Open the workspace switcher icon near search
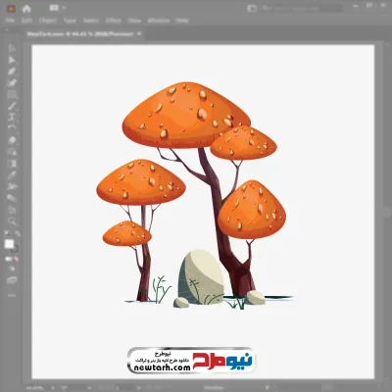The image size is (392, 392). (252, 9)
